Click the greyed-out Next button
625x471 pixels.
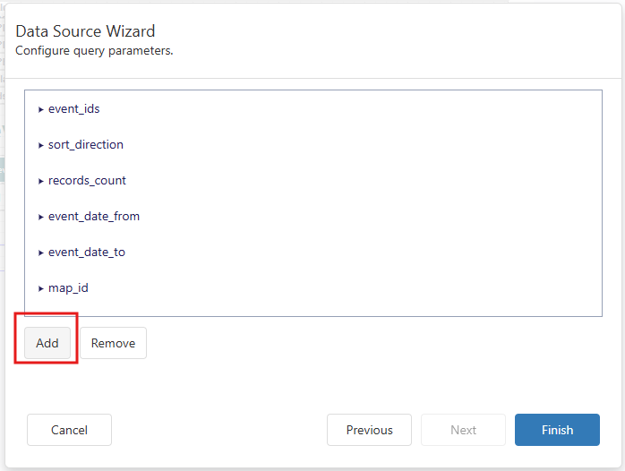click(x=463, y=430)
